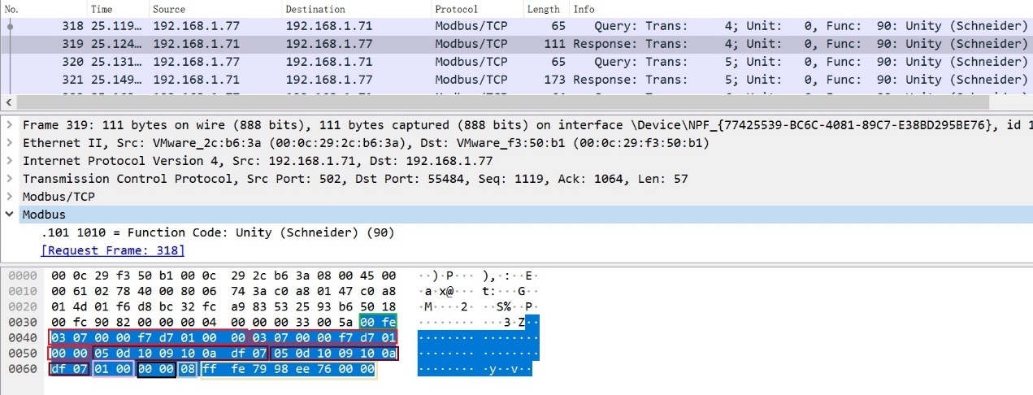Expand the Internet Protocol Version 4 node
Viewport: 1033px width, 395px height.
coord(9,161)
